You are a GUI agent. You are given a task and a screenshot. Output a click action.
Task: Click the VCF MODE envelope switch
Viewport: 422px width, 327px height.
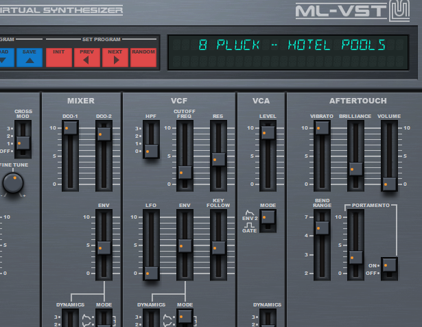185,317
